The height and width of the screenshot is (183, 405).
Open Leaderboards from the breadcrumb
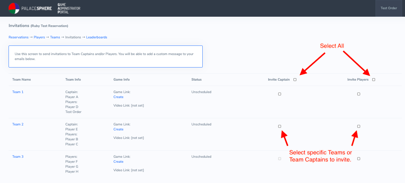click(97, 37)
